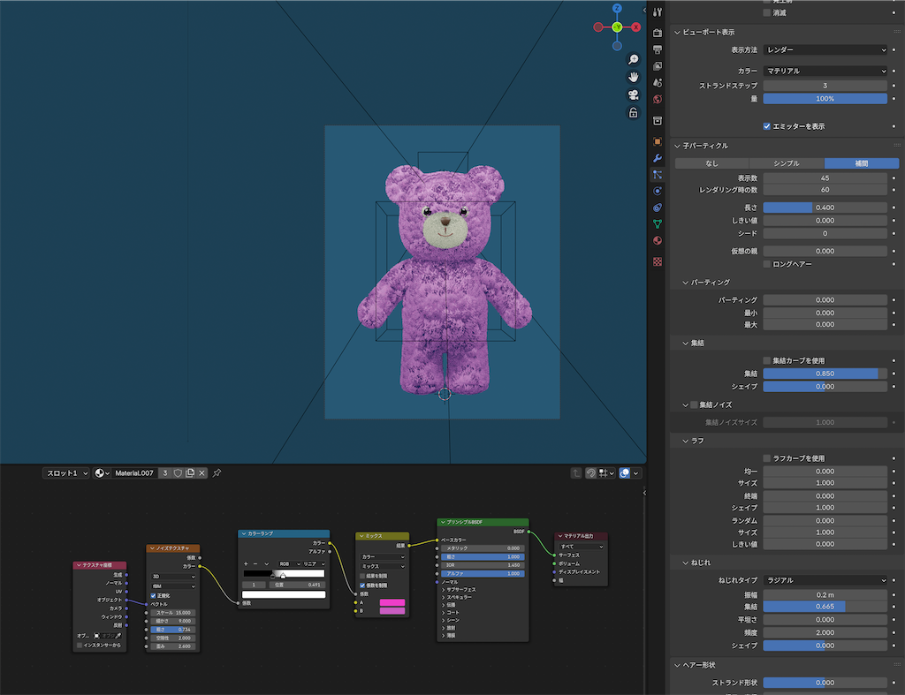The width and height of the screenshot is (905, 695).
Task: Toggle node editor snapping icon
Action: (591, 473)
